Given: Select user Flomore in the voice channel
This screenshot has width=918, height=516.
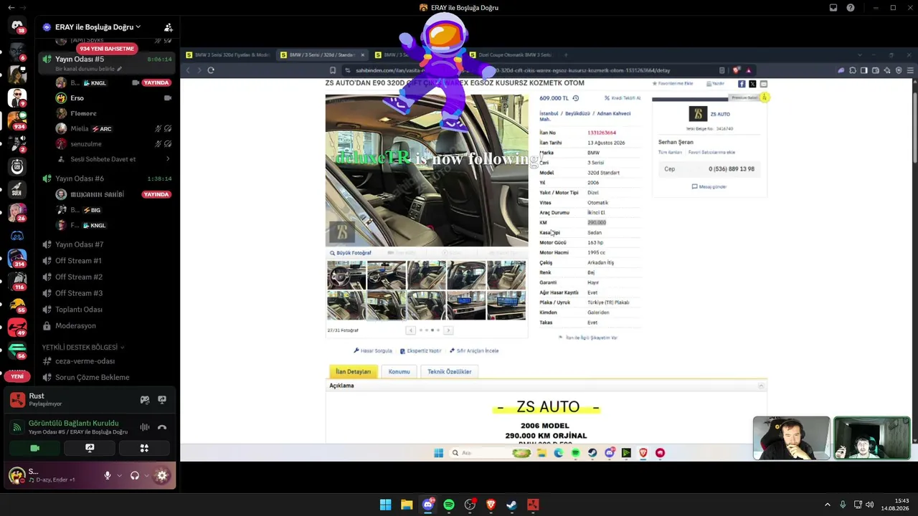Looking at the screenshot, I should (x=83, y=113).
